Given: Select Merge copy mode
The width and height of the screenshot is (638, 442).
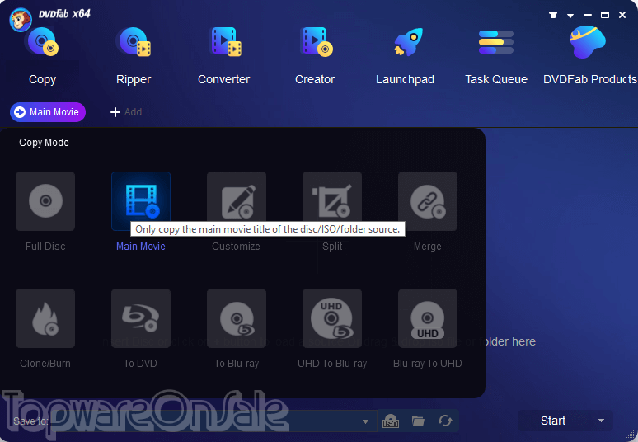Looking at the screenshot, I should 428,201.
